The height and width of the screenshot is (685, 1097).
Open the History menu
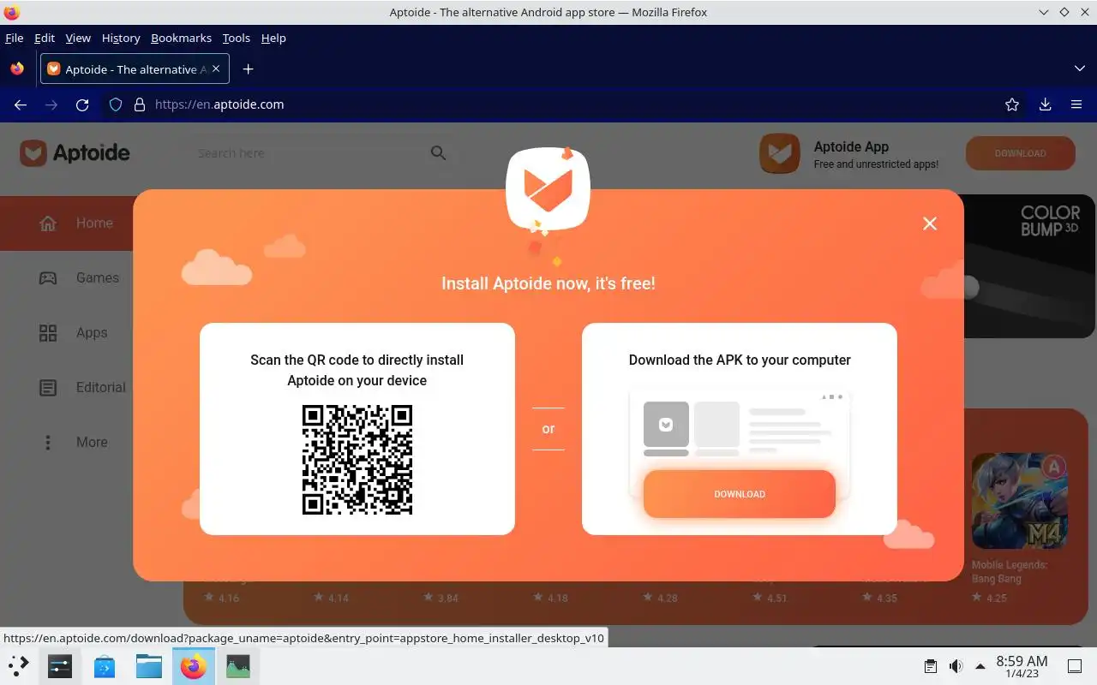(x=121, y=38)
